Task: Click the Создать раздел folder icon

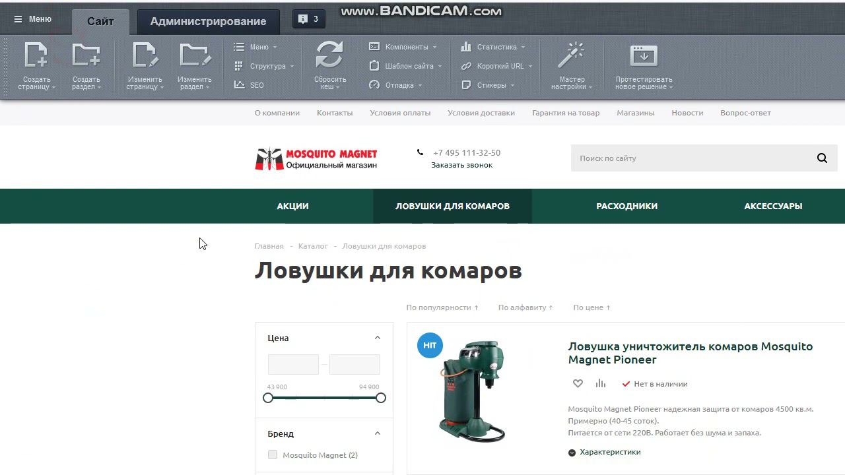Action: [x=86, y=55]
